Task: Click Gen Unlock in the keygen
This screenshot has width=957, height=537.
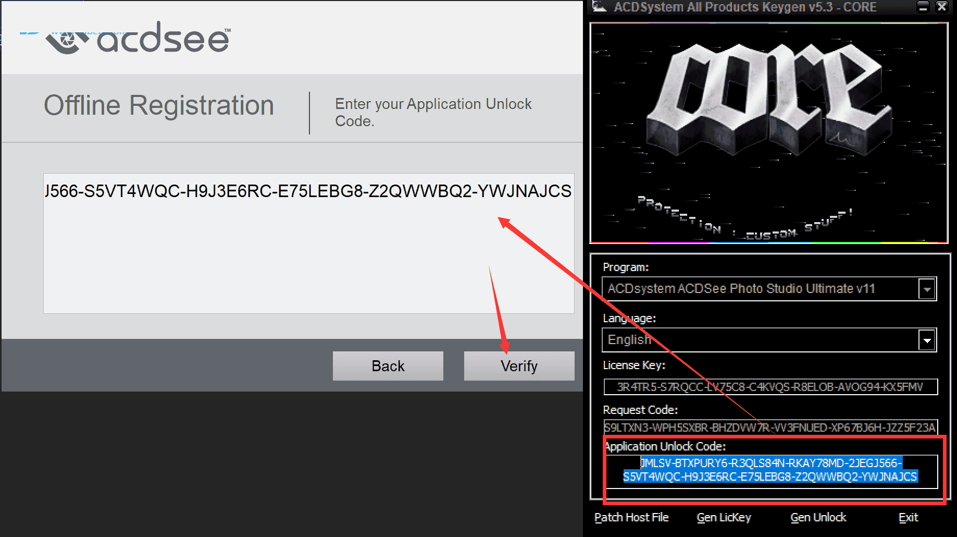Action: pos(818,517)
